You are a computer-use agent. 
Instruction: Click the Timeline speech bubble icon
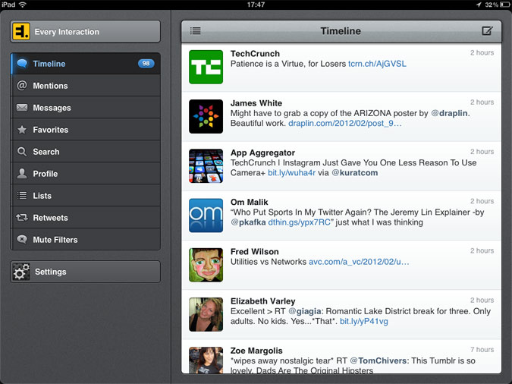click(22, 64)
